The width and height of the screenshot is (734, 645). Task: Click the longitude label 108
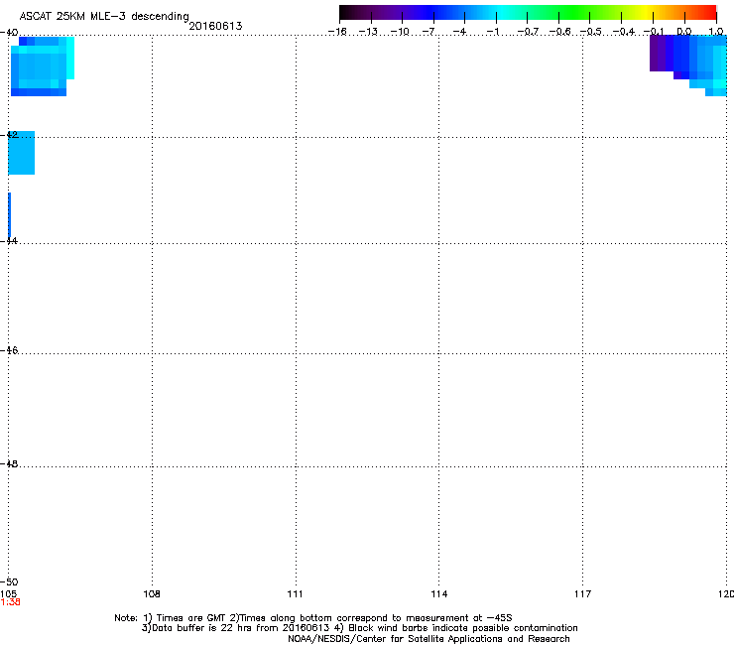pos(152,594)
